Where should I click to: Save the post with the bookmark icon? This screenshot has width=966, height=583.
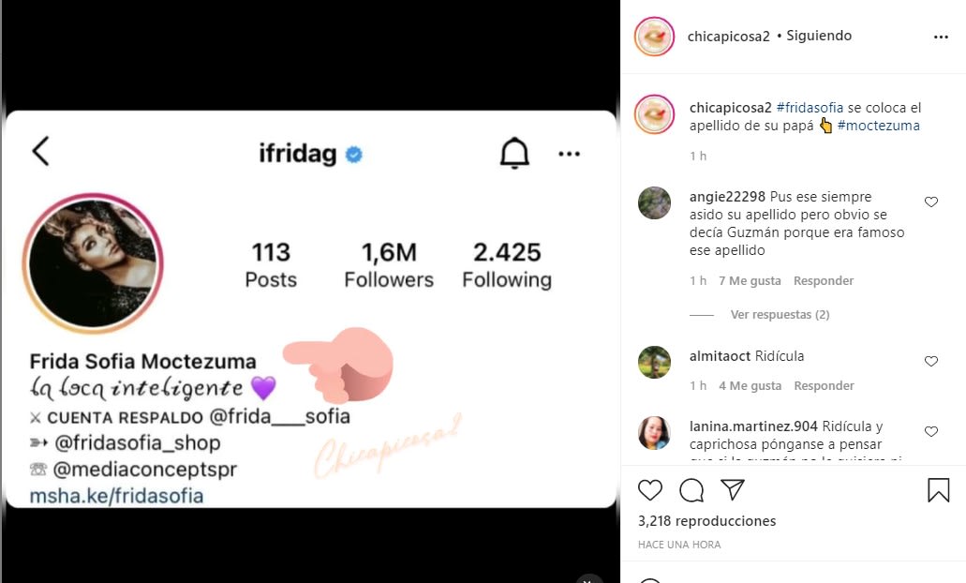click(x=938, y=489)
